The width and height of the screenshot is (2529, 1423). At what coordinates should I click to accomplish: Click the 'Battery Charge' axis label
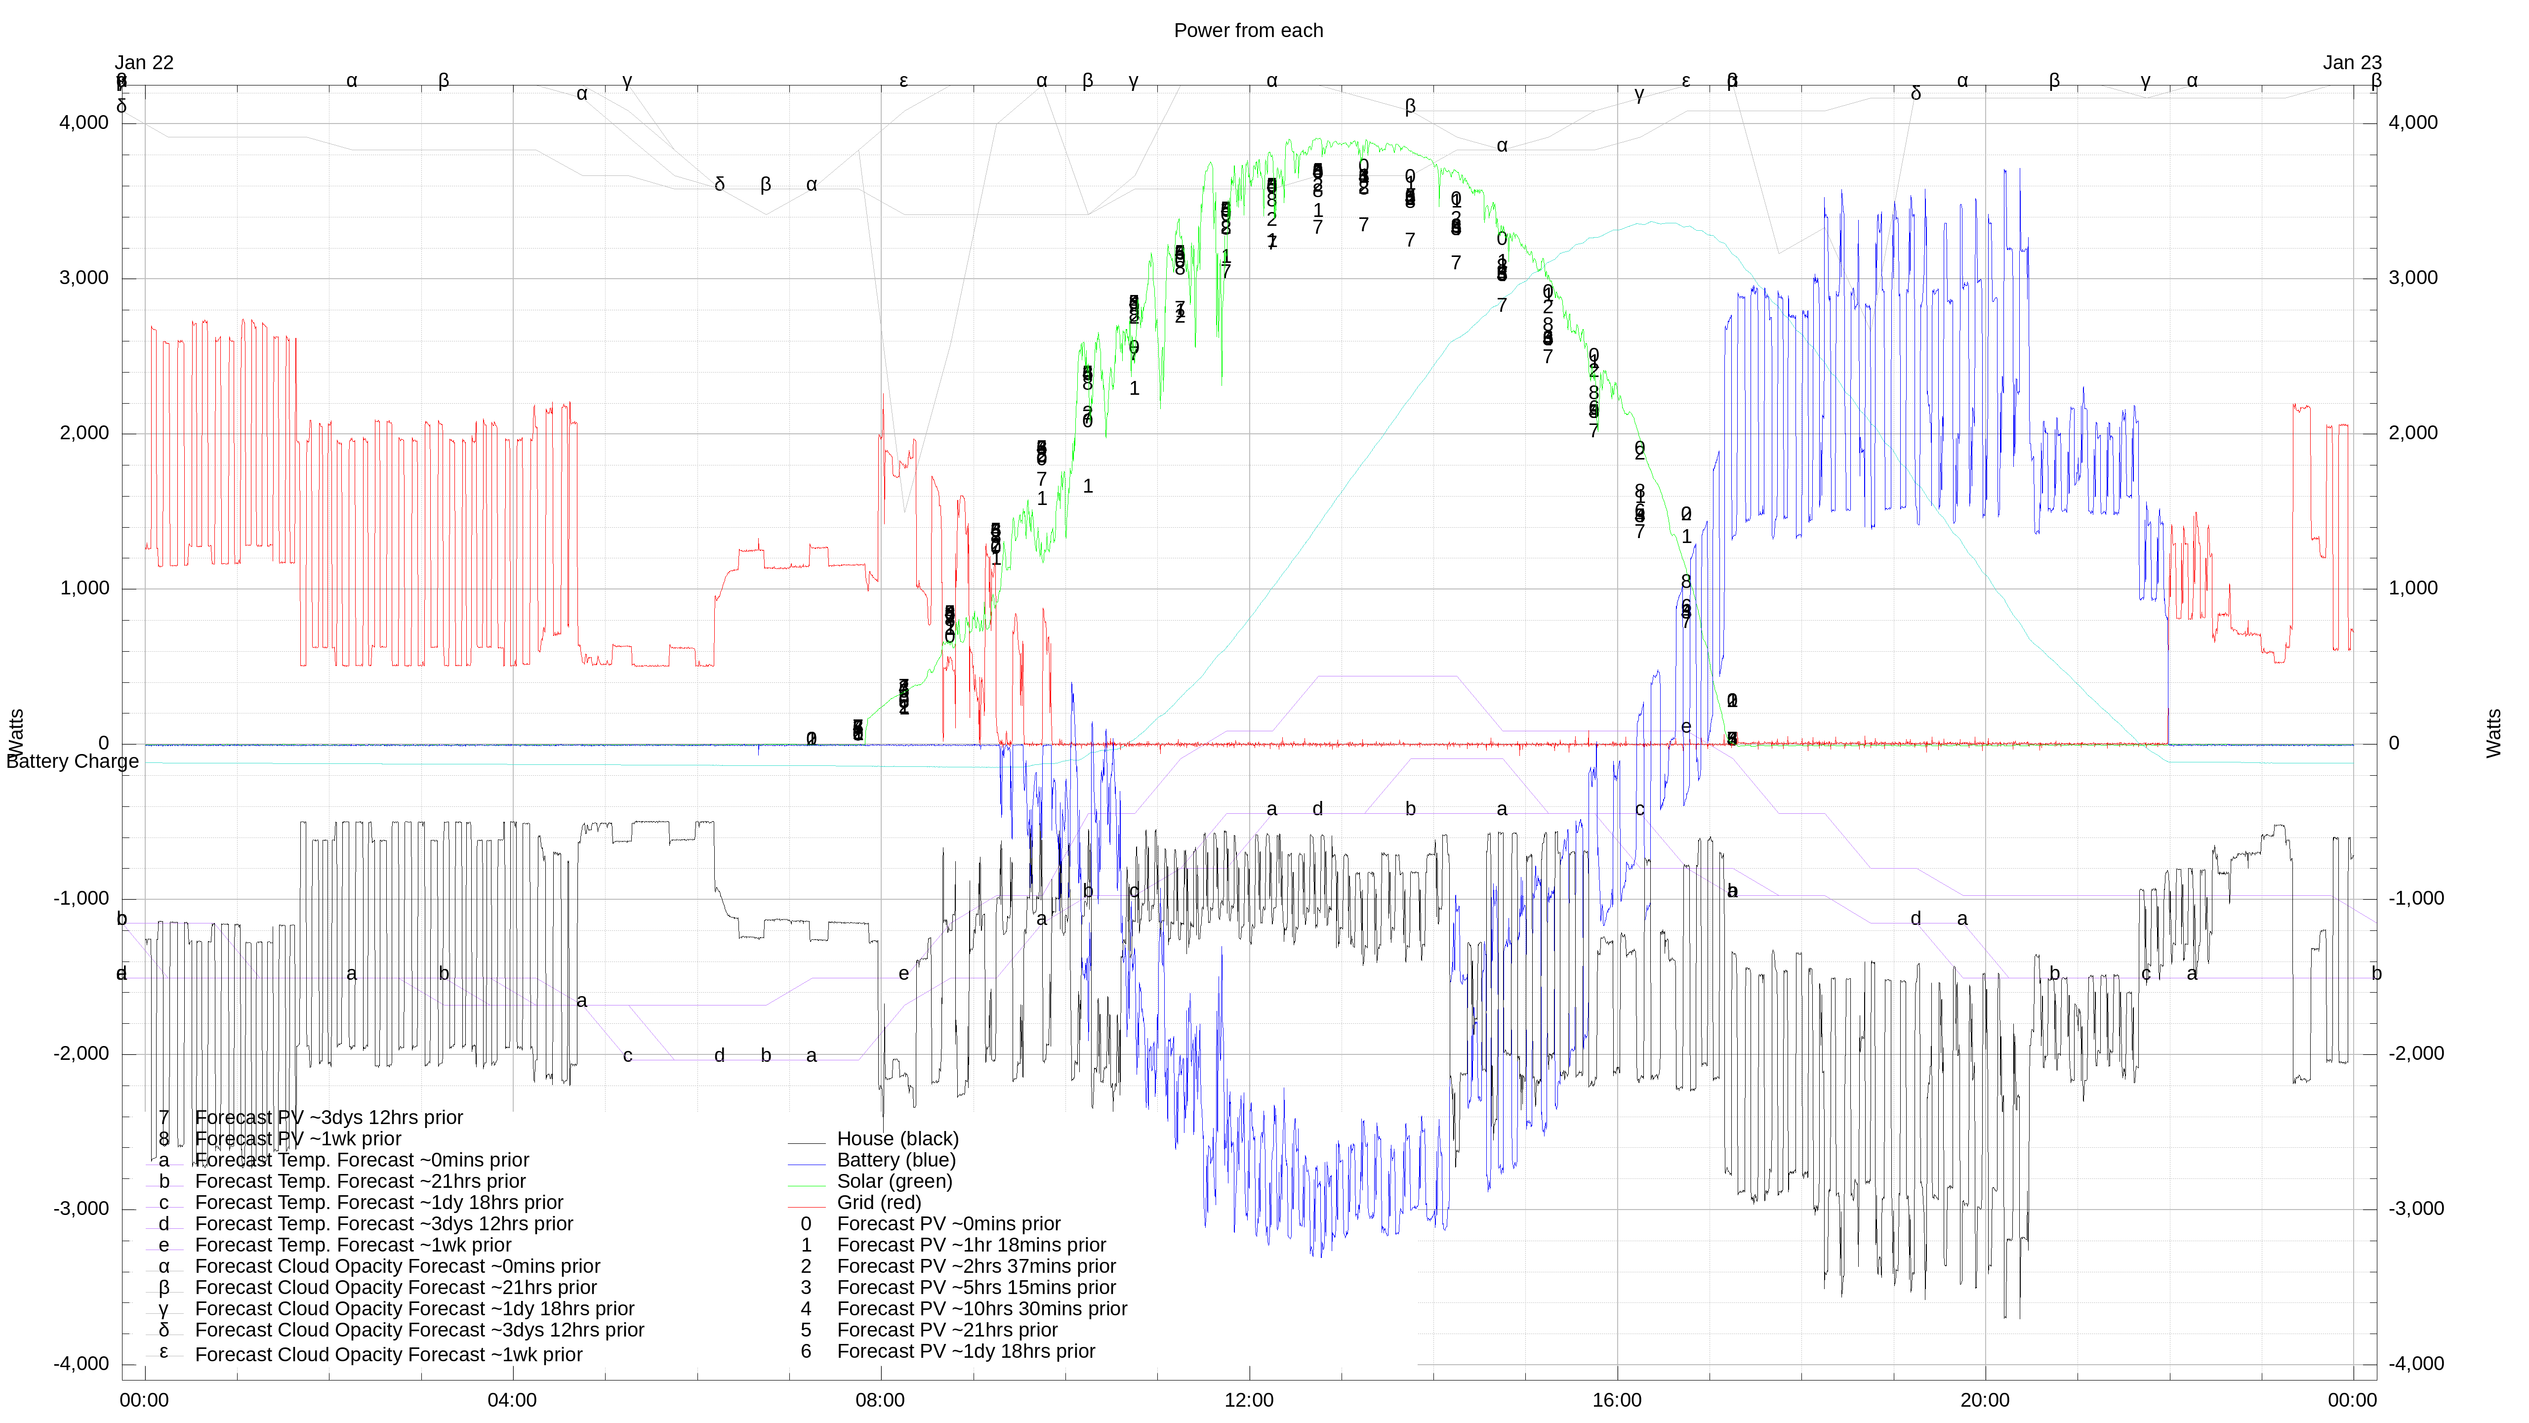coord(73,761)
